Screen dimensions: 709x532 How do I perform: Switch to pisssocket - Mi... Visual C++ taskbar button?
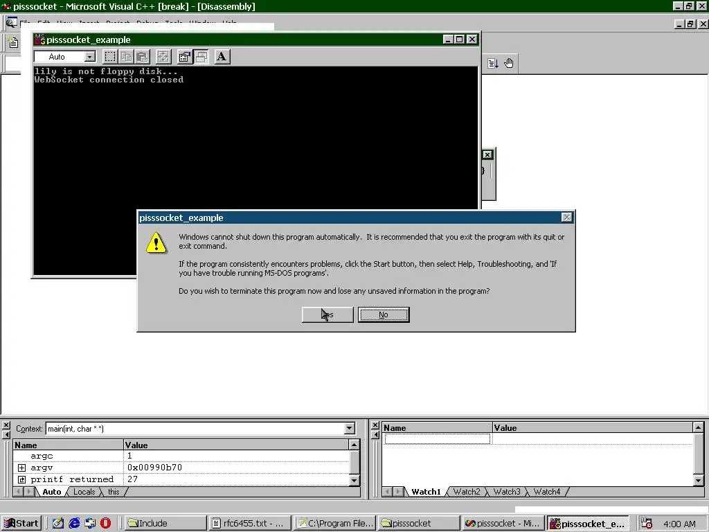pos(503,524)
